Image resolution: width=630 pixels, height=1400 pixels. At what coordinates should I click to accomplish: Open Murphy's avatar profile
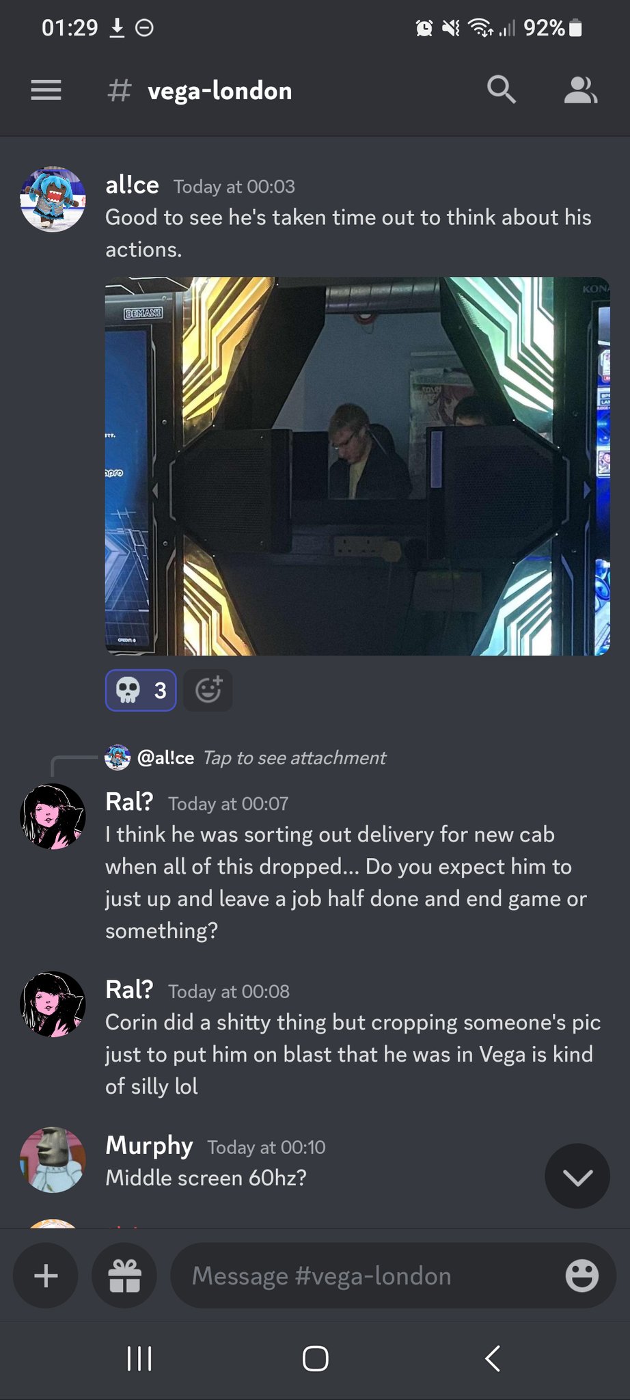tap(53, 1160)
